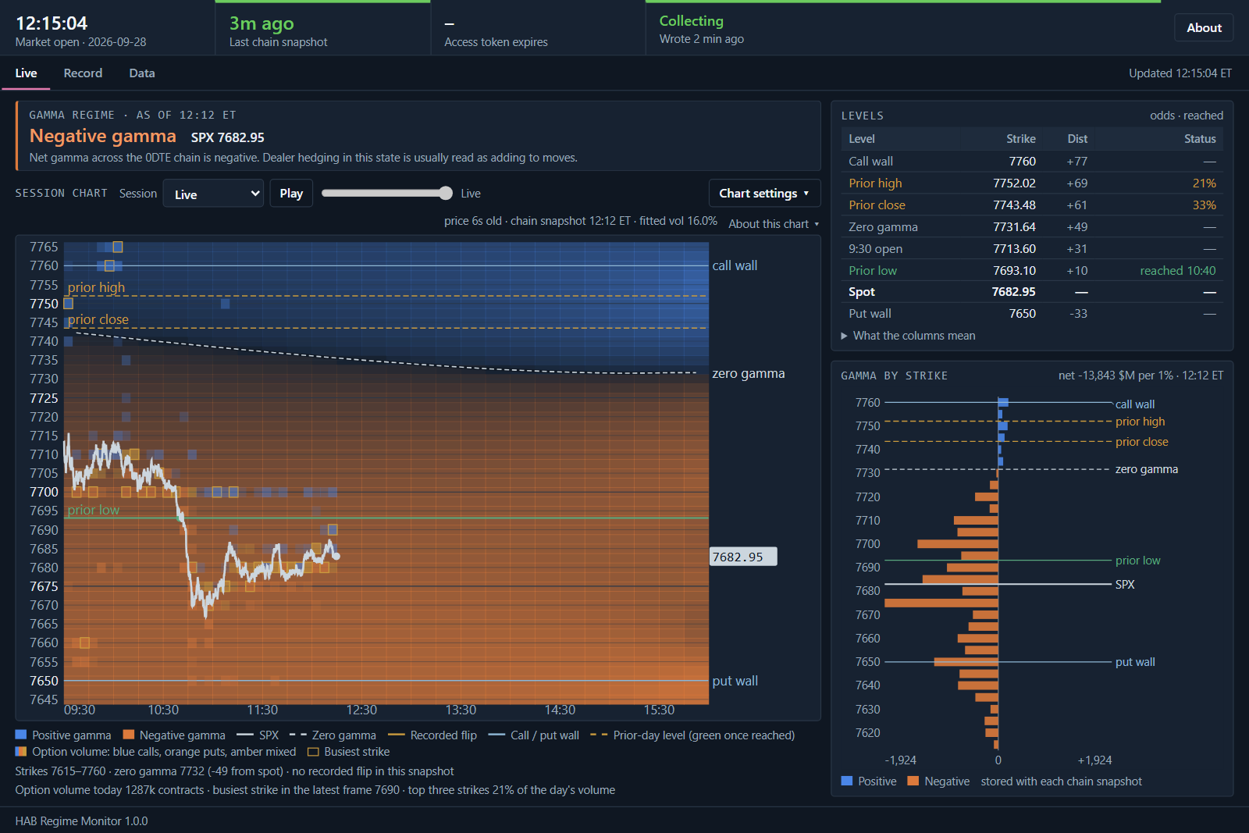This screenshot has width=1249, height=833.
Task: Click the Option volume legend swatch icon
Action: point(21,752)
